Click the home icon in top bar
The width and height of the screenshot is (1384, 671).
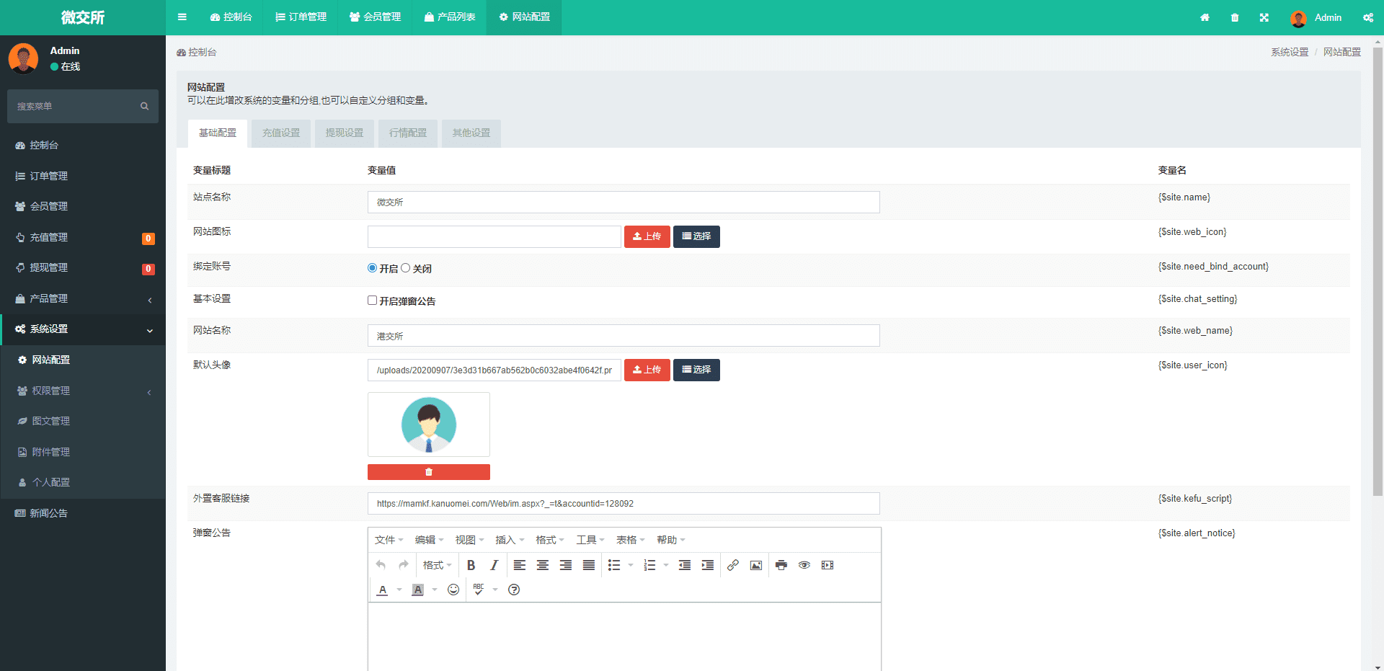pos(1205,18)
